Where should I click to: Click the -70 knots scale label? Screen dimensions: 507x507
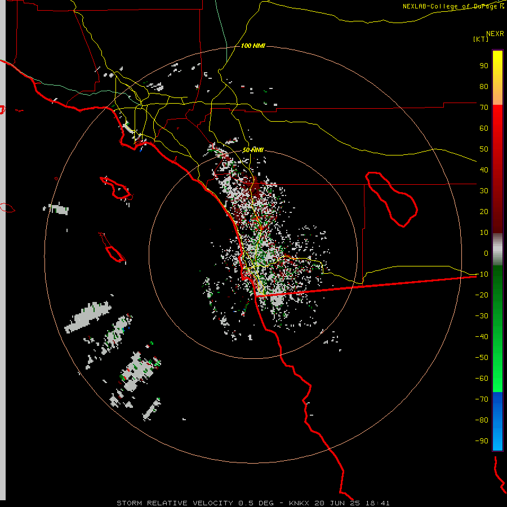pyautogui.click(x=482, y=399)
